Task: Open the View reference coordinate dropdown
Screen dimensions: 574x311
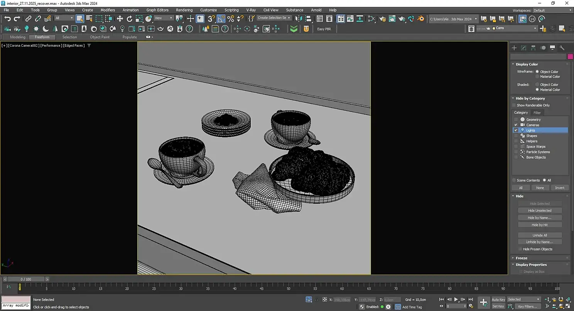Action: 164,18
